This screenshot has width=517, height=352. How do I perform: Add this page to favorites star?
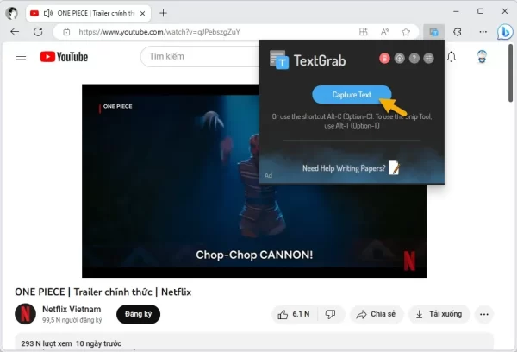tap(406, 32)
